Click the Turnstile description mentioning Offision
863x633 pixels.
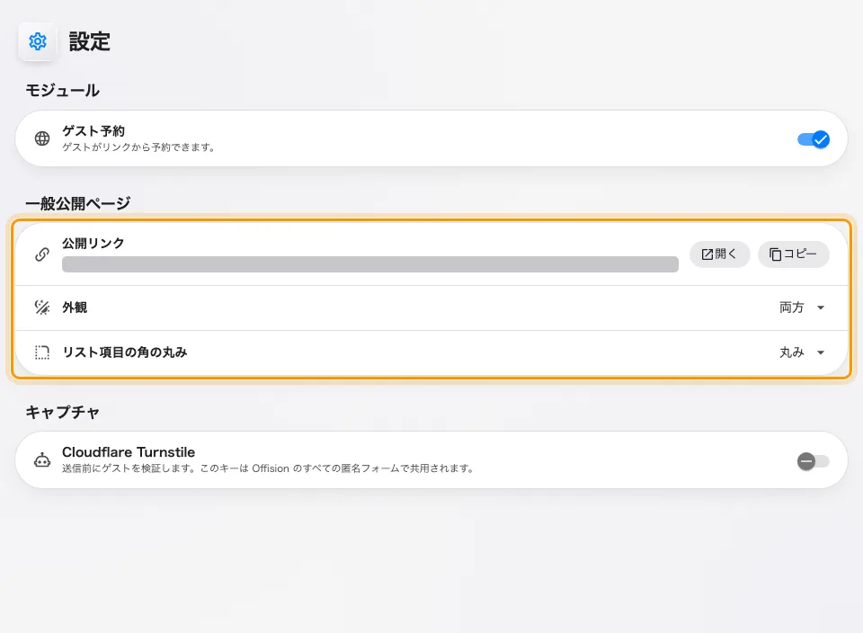tap(268, 468)
